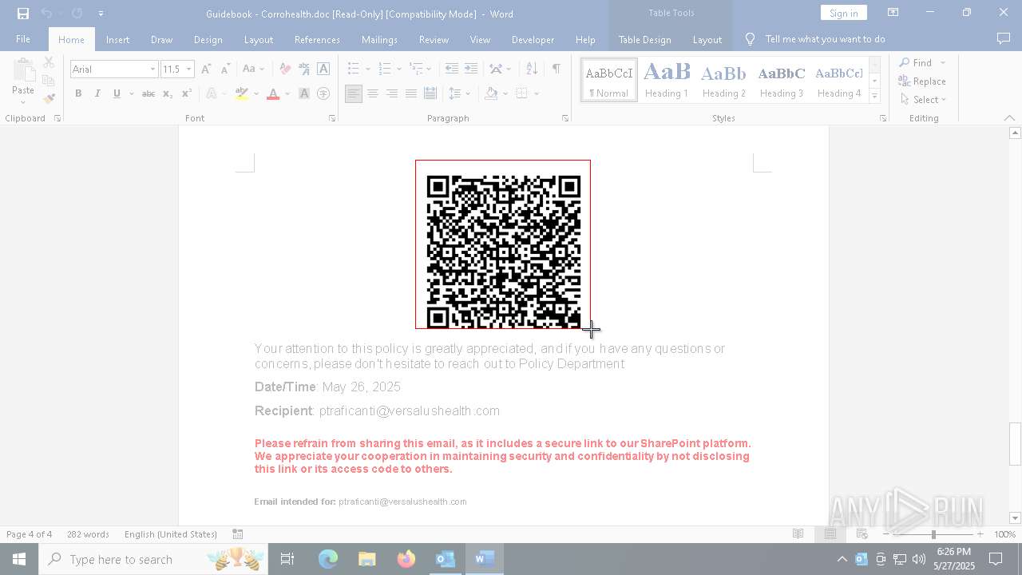The image size is (1022, 575).
Task: Apply the Normal style
Action: tap(609, 80)
